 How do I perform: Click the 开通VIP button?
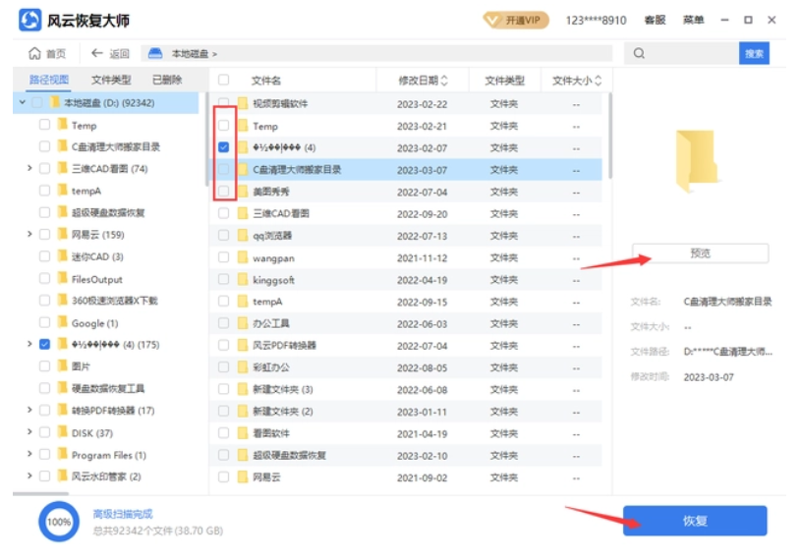tap(516, 21)
